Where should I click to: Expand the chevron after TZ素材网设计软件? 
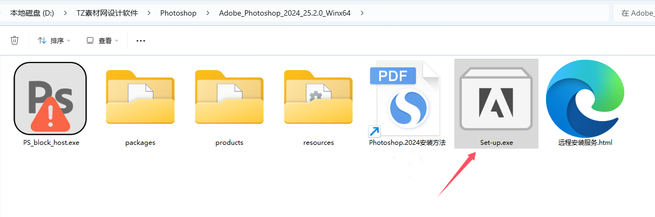[149, 13]
